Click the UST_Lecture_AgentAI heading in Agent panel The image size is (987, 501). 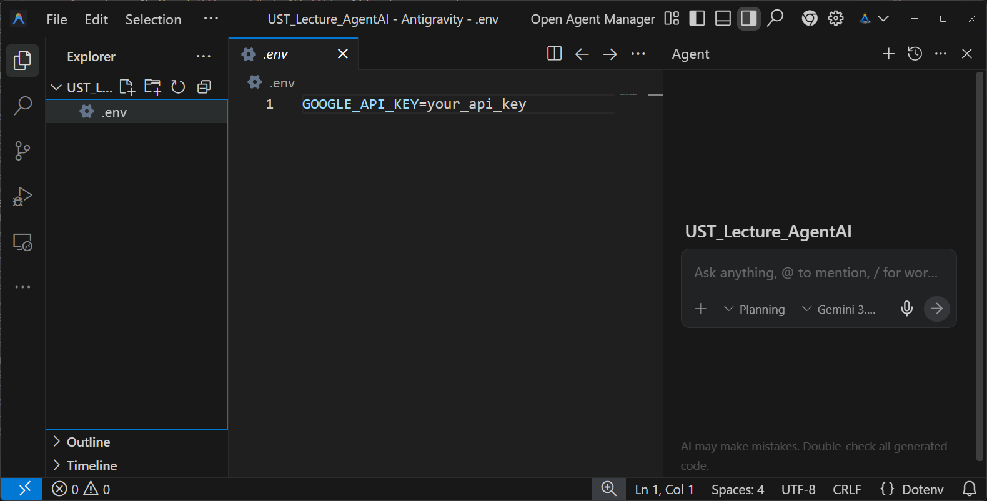(x=768, y=232)
